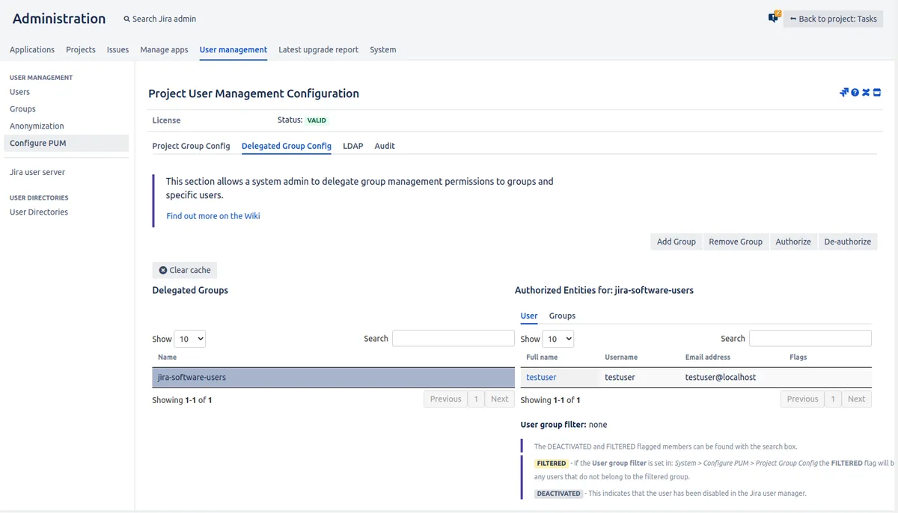The image size is (898, 513).
Task: Select the Delegated Group Config tab
Action: [287, 146]
